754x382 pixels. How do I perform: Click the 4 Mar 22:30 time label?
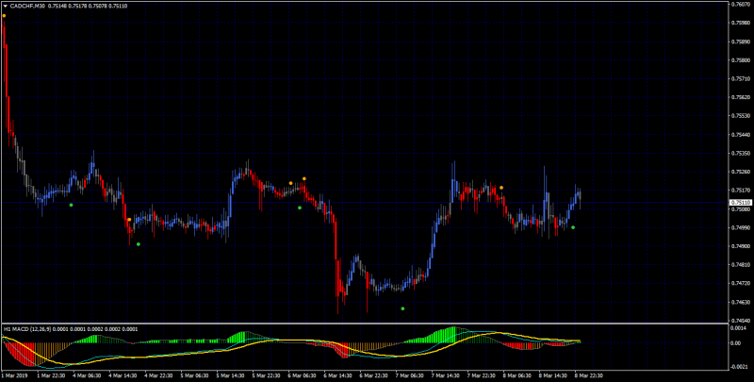(158, 375)
